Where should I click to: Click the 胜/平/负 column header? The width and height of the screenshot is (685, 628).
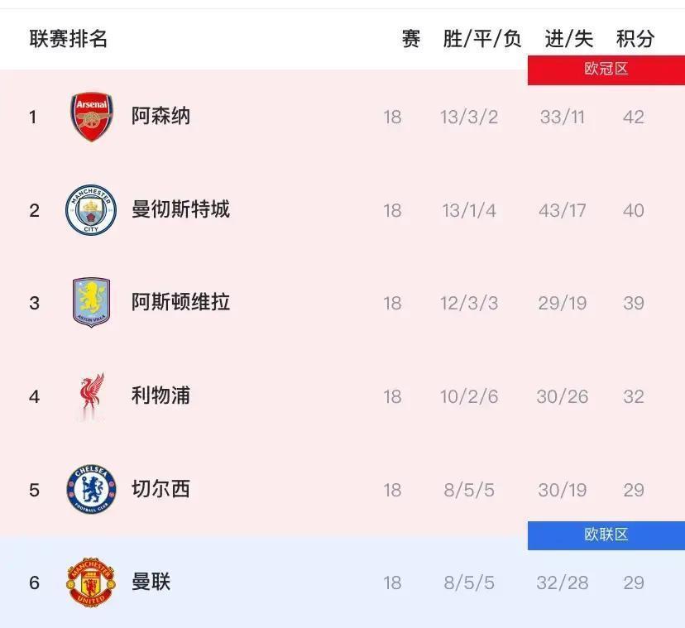click(482, 39)
